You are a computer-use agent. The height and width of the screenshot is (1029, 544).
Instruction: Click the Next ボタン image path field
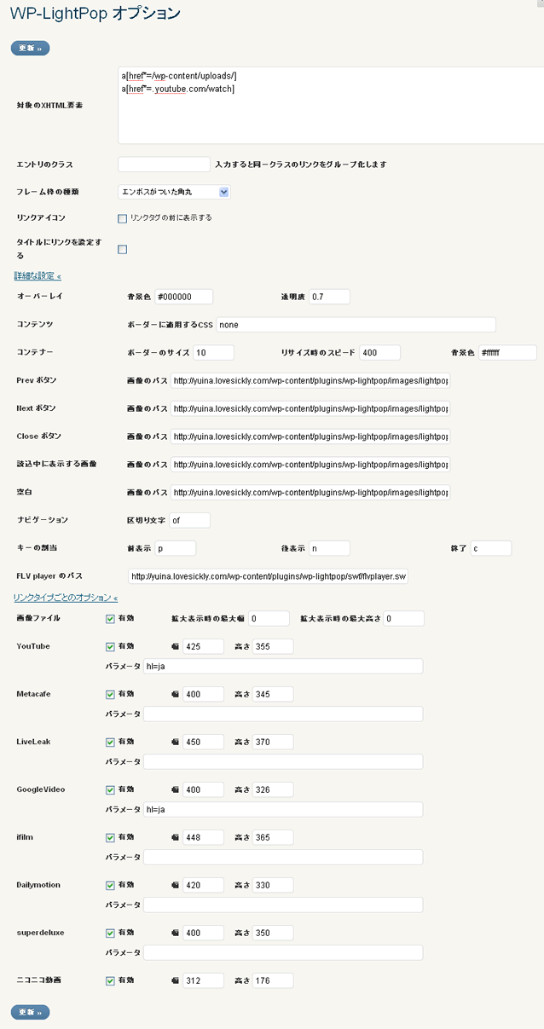coord(310,408)
